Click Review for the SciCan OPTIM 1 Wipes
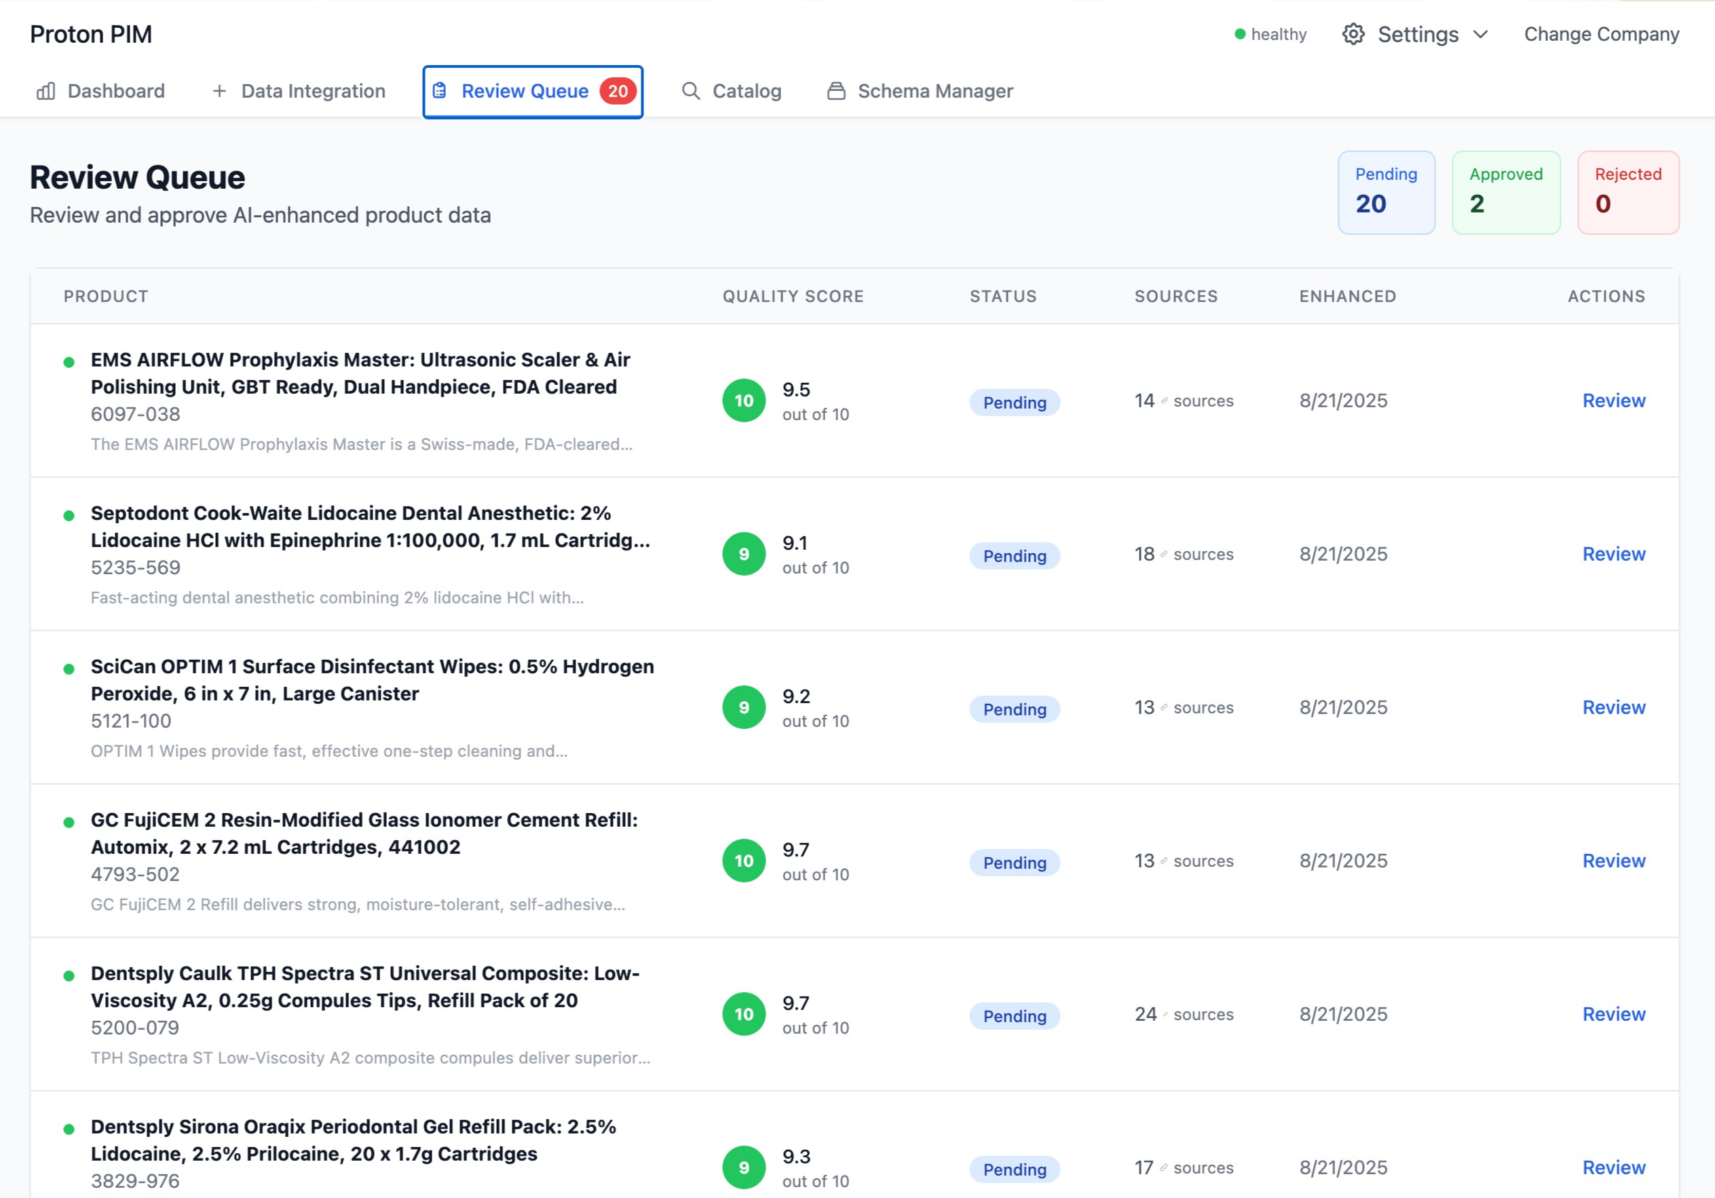1715x1198 pixels. point(1613,707)
